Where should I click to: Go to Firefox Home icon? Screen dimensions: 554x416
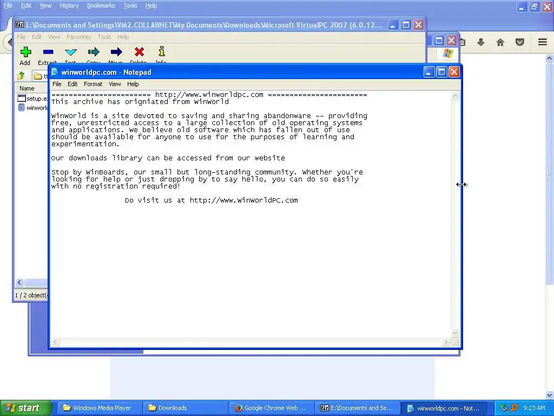pos(500,42)
